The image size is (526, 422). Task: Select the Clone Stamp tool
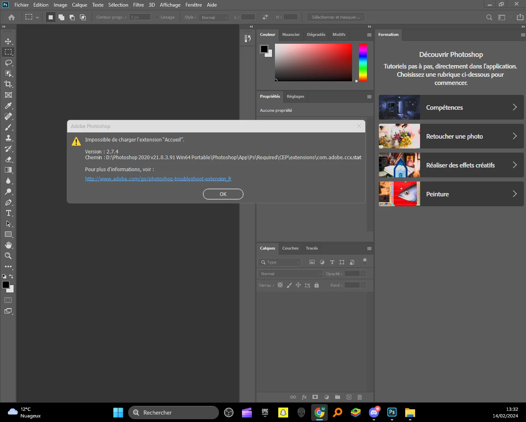8,138
